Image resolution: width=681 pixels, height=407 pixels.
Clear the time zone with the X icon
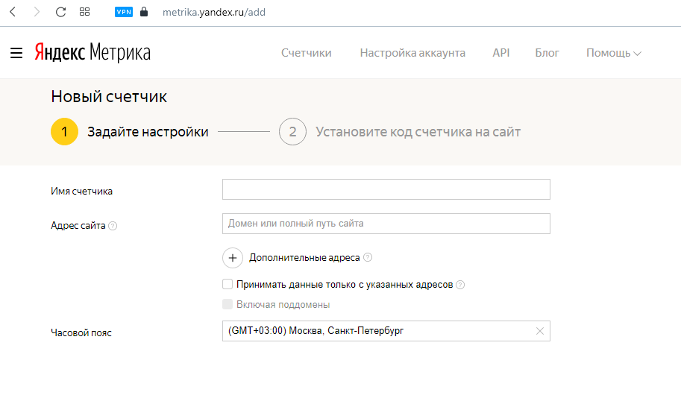[540, 331]
